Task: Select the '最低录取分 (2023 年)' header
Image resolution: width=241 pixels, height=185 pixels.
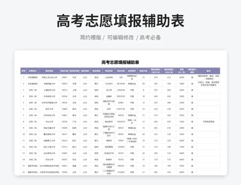Action: [x=156, y=71]
